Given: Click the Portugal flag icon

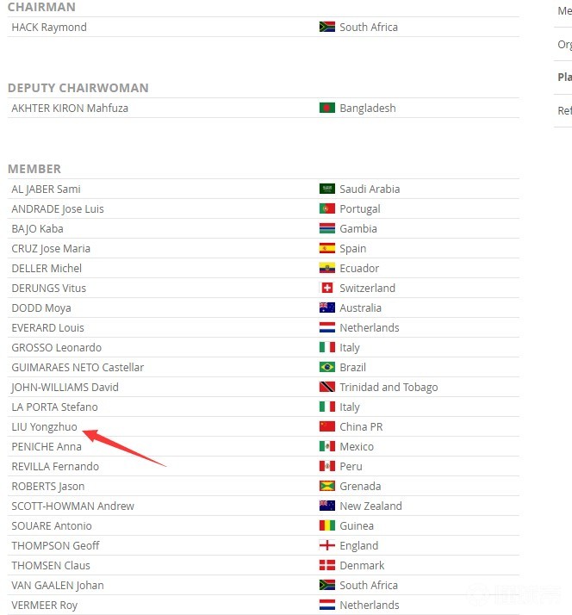Looking at the screenshot, I should pyautogui.click(x=326, y=209).
